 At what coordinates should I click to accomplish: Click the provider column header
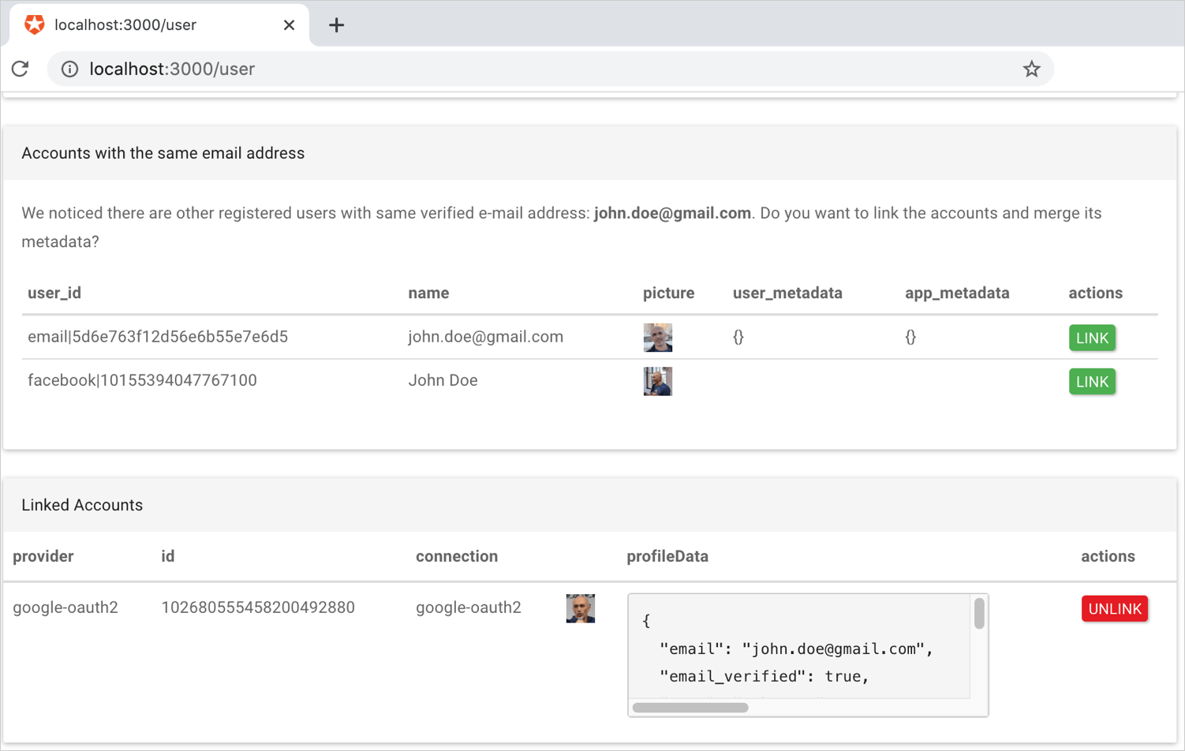(43, 556)
